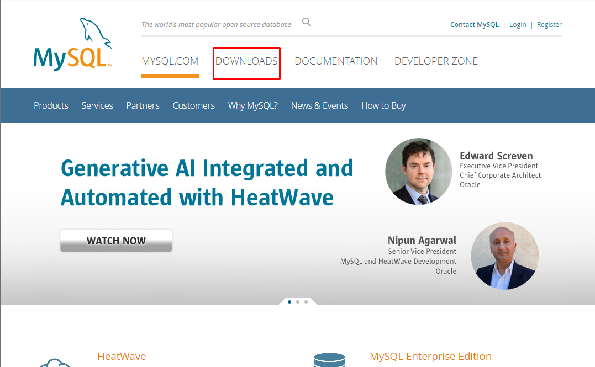Click the search tagline text field
The height and width of the screenshot is (367, 595).
[x=217, y=25]
